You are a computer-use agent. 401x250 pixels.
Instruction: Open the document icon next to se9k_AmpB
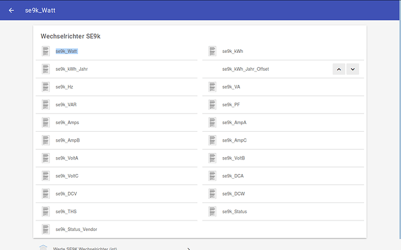46,140
